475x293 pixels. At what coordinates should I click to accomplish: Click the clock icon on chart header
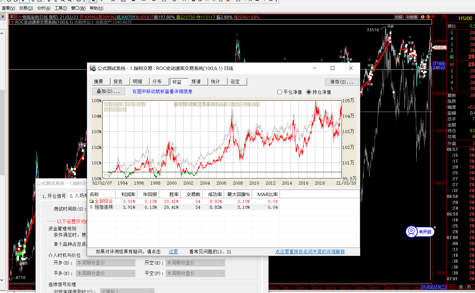423,17
